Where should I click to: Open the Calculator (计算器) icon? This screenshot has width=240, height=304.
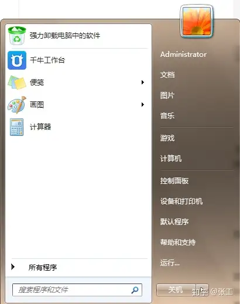click(16, 127)
